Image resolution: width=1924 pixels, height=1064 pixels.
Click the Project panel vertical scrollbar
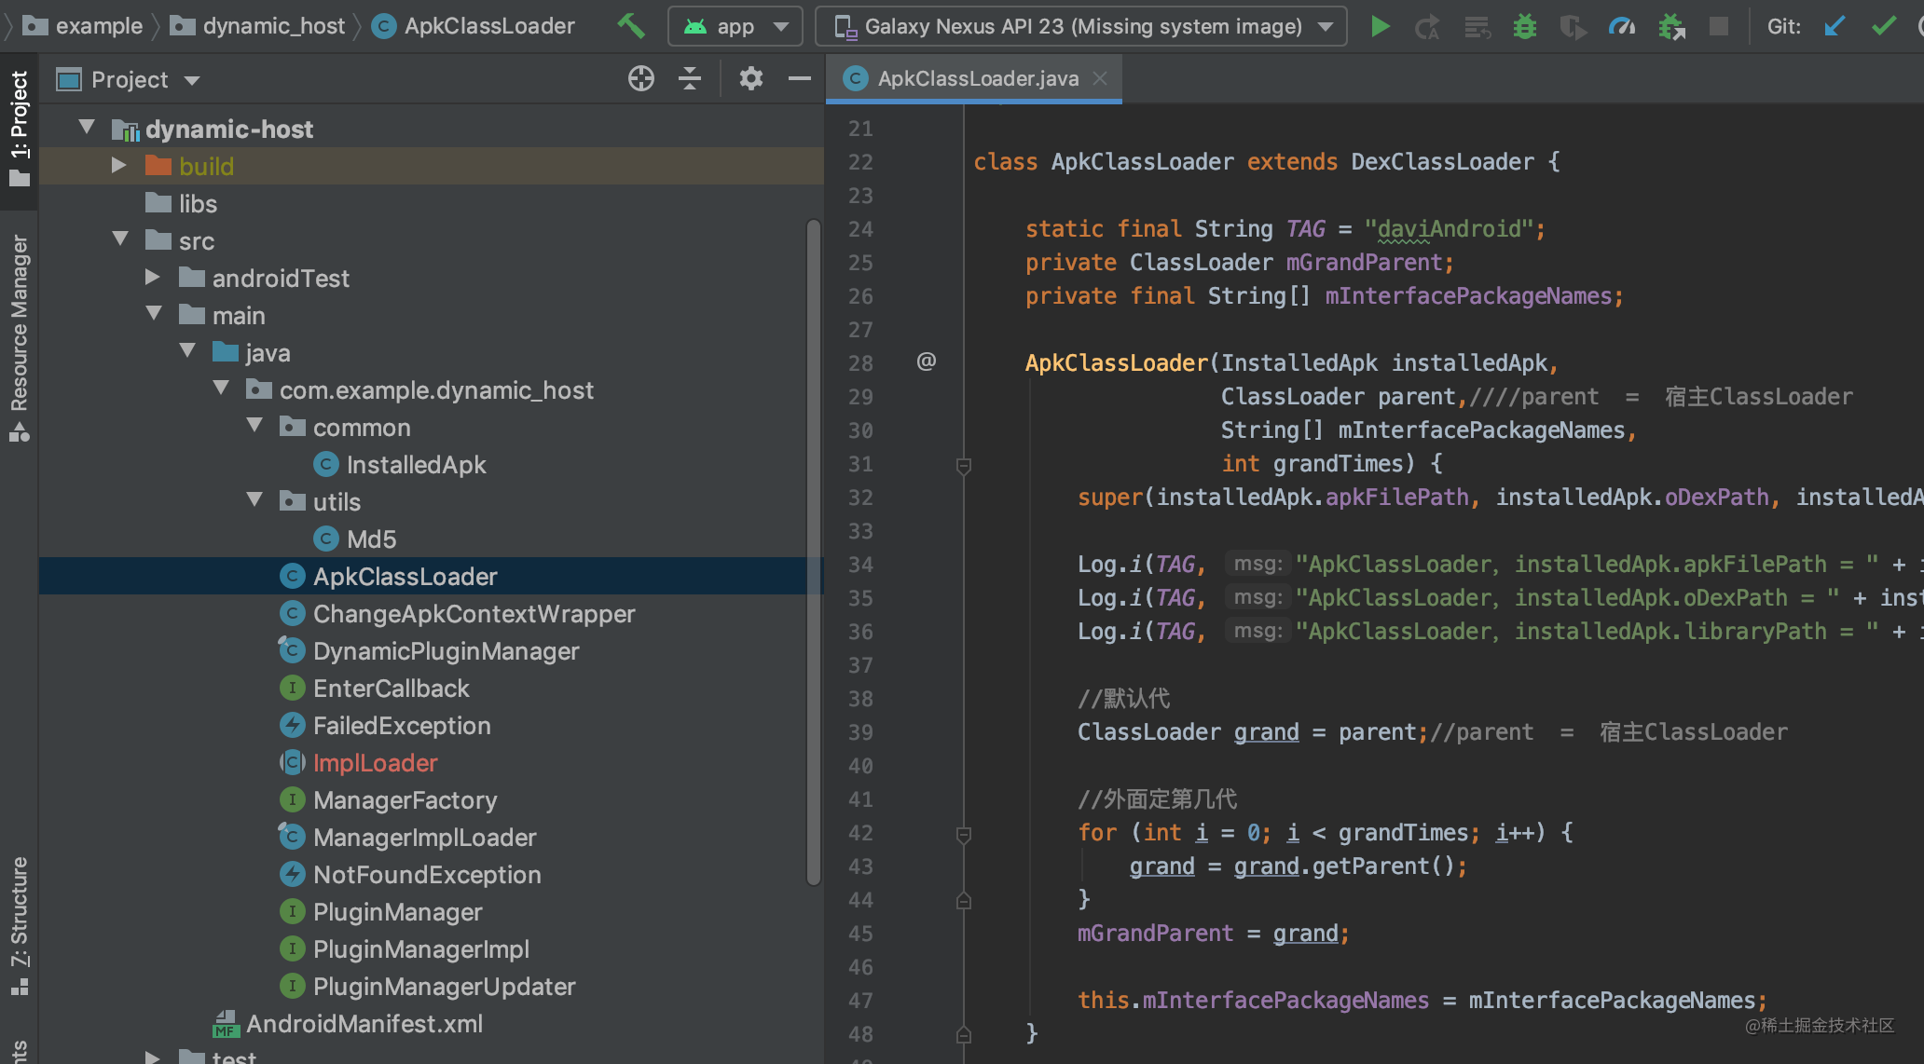pos(814,552)
